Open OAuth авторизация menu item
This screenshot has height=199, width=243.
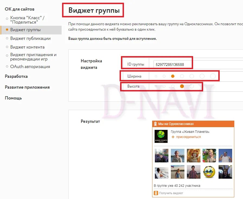(x=30, y=67)
